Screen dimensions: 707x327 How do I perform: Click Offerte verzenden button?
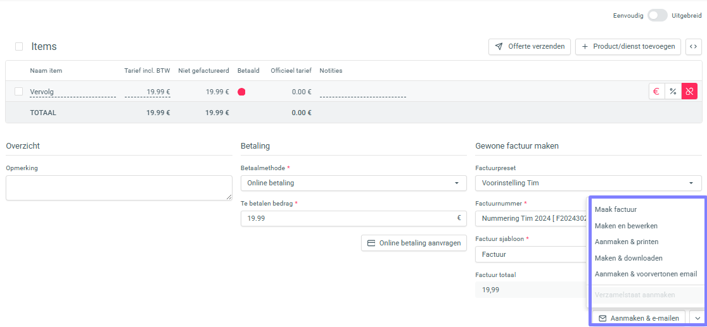click(530, 46)
